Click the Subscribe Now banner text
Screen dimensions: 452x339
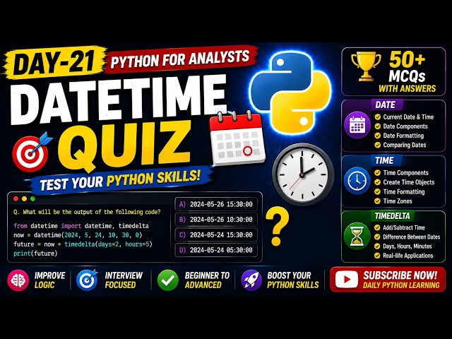tap(400, 275)
